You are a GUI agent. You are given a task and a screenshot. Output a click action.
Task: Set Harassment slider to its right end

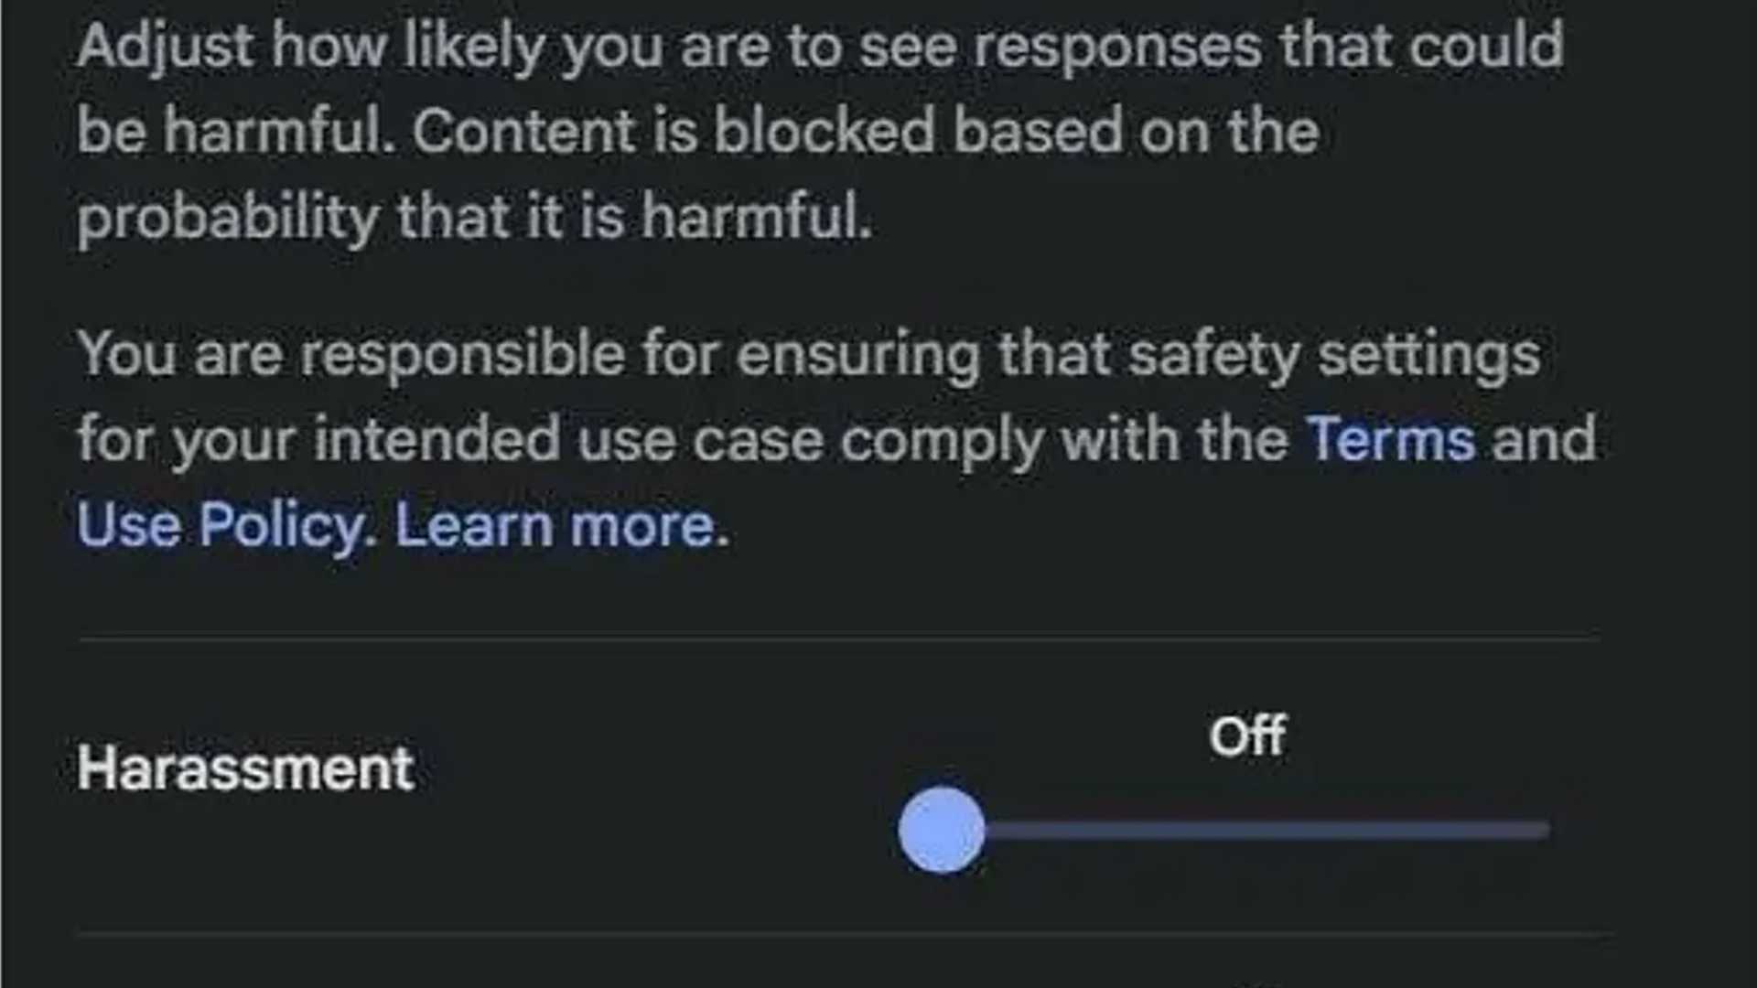pos(1545,830)
